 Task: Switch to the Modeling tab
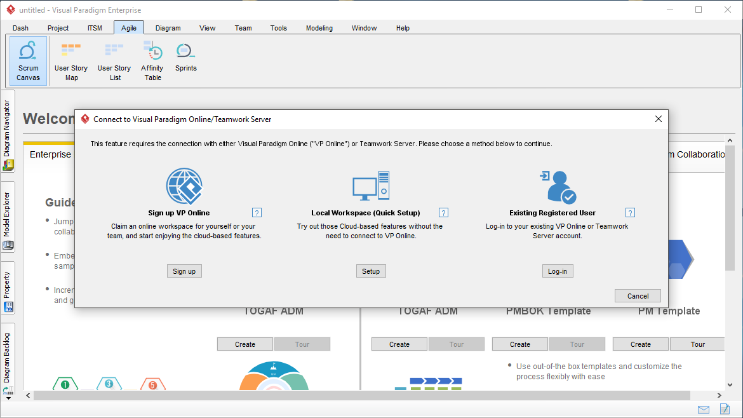click(319, 28)
